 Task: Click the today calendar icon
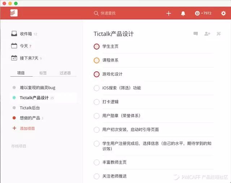(x=14, y=46)
